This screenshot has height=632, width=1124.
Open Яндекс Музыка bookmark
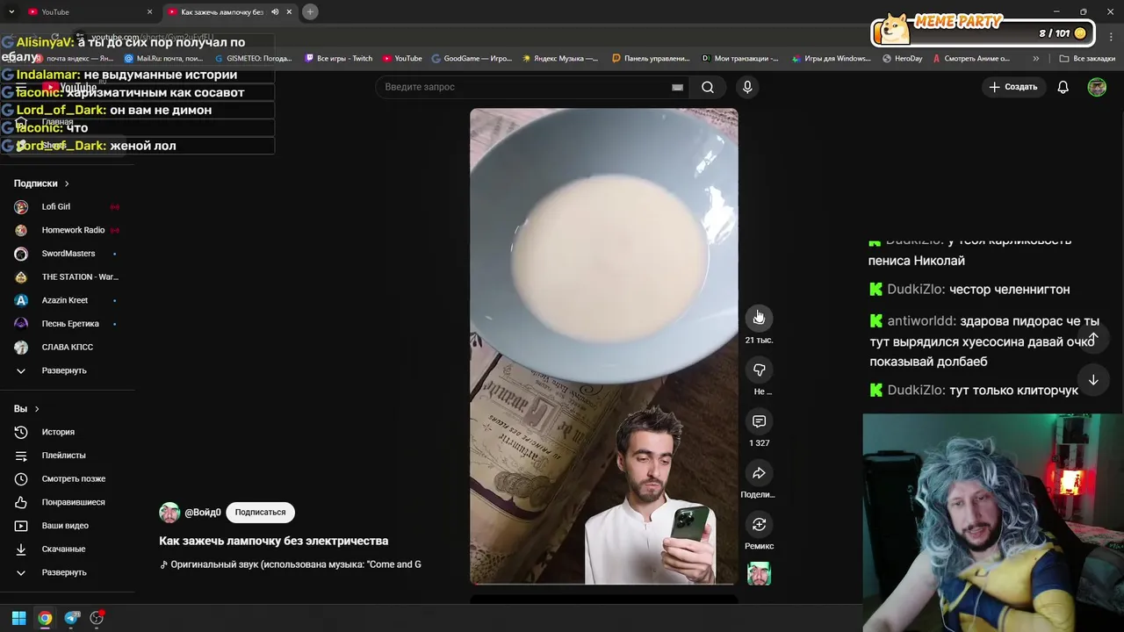[560, 59]
